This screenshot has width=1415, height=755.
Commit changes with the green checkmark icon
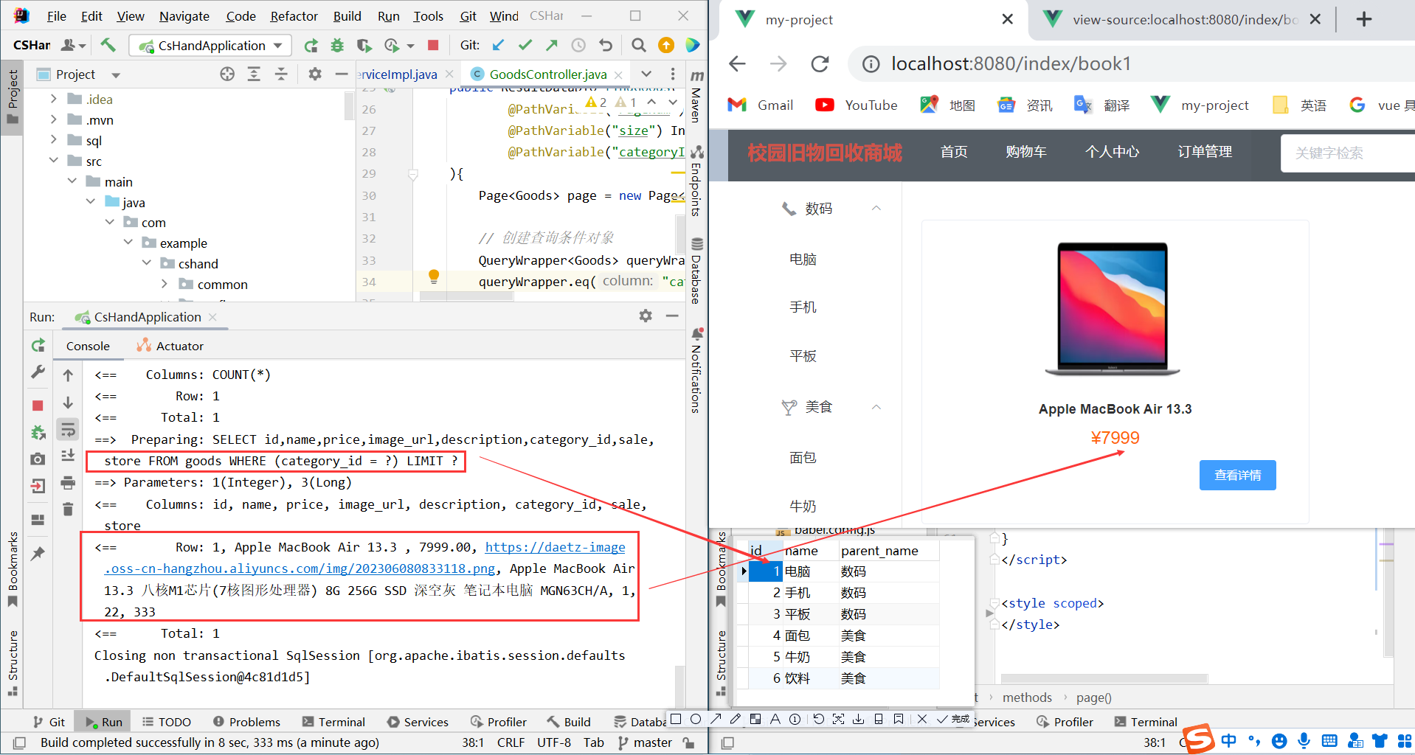pos(525,46)
